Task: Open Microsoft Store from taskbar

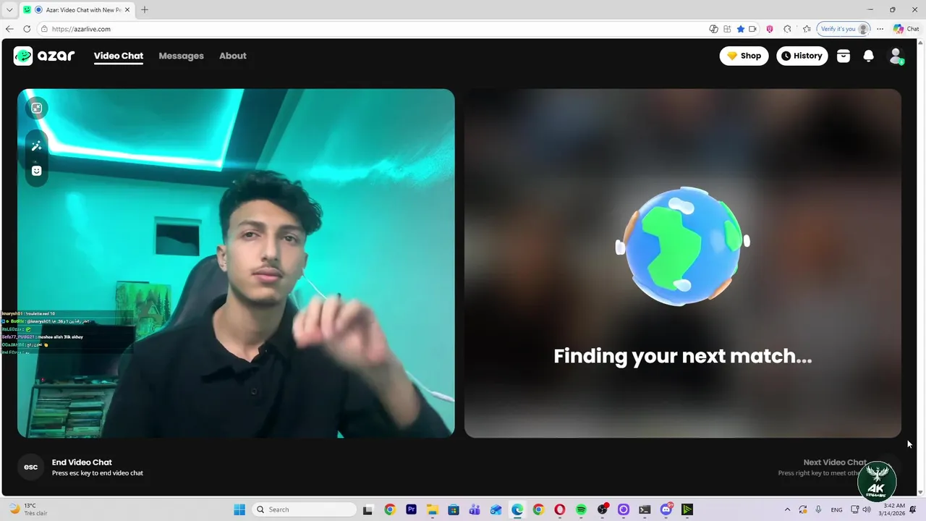Action: click(x=453, y=509)
